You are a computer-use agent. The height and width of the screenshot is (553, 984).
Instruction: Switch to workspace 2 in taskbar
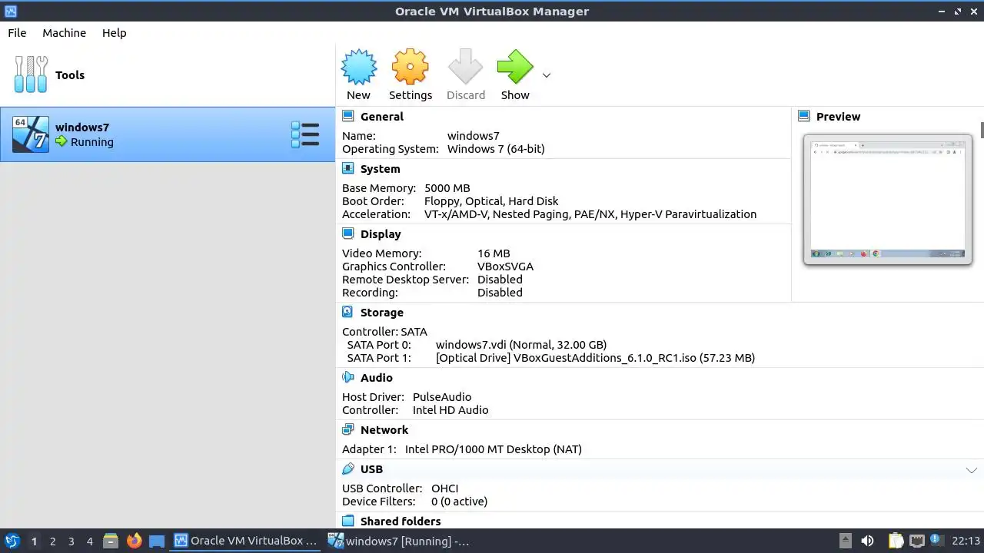pyautogui.click(x=52, y=541)
